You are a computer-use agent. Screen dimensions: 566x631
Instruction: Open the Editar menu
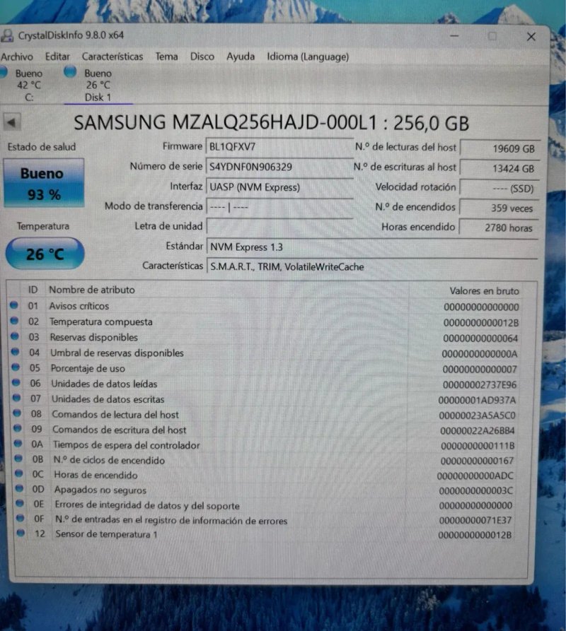click(57, 57)
